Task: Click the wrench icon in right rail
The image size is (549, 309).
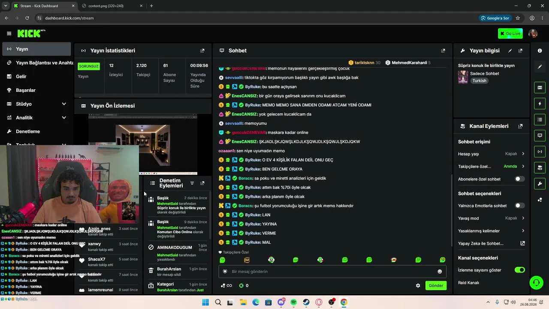Action: (540, 184)
